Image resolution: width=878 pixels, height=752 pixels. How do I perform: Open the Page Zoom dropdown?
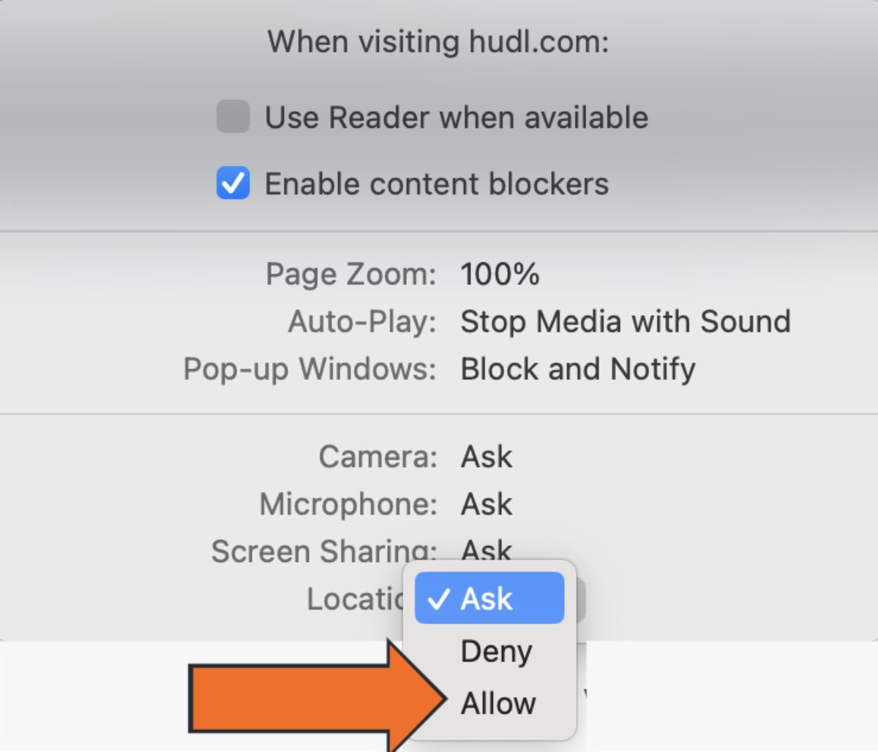tap(500, 273)
